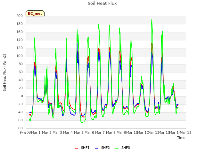Click the 160 y-axis value
Screen dimensions: 205x154
pos(20,32)
